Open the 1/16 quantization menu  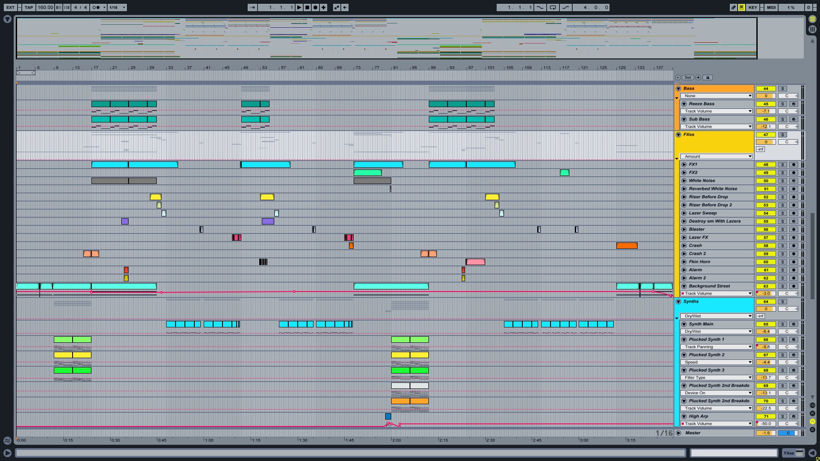[117, 7]
